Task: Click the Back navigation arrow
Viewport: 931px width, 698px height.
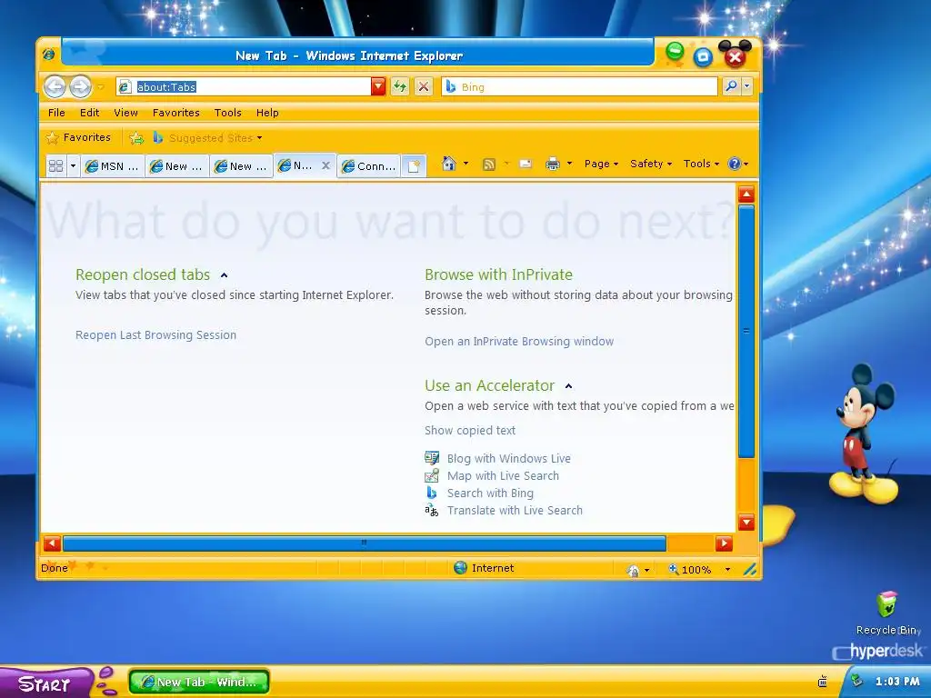Action: (55, 86)
